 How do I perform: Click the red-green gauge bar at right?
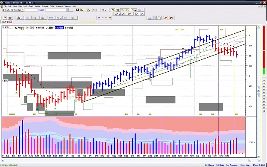pos(264,50)
